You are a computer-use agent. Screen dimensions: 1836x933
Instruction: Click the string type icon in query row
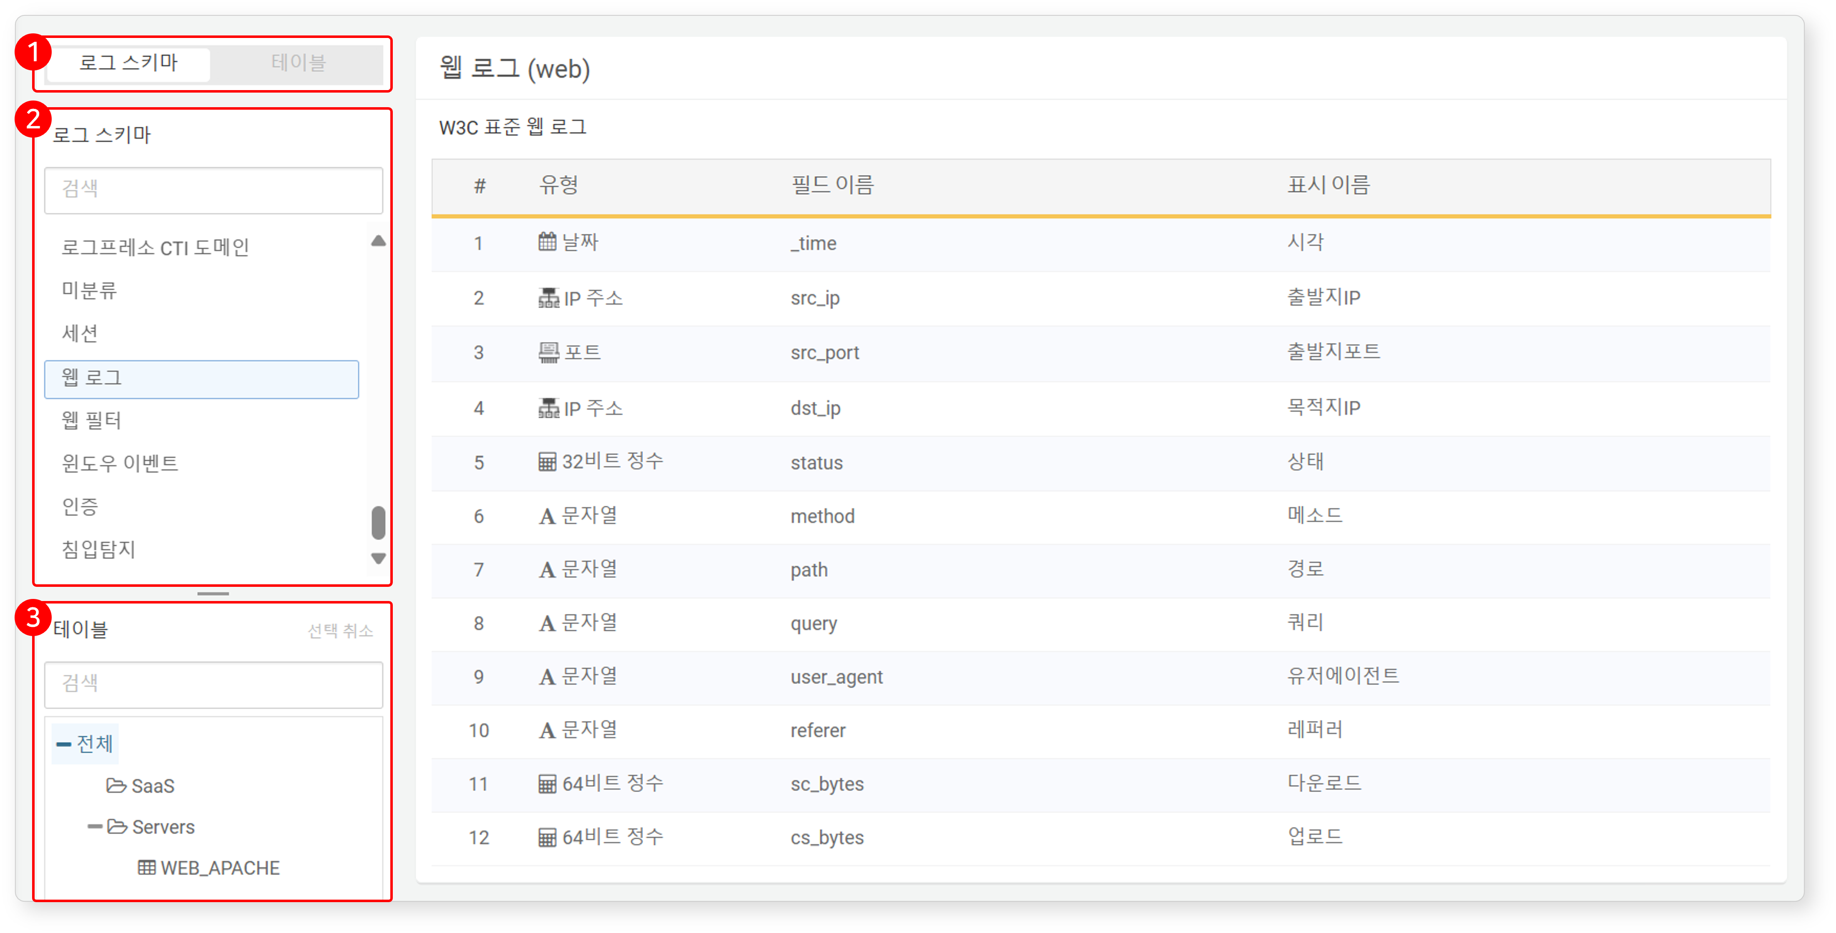click(x=547, y=623)
